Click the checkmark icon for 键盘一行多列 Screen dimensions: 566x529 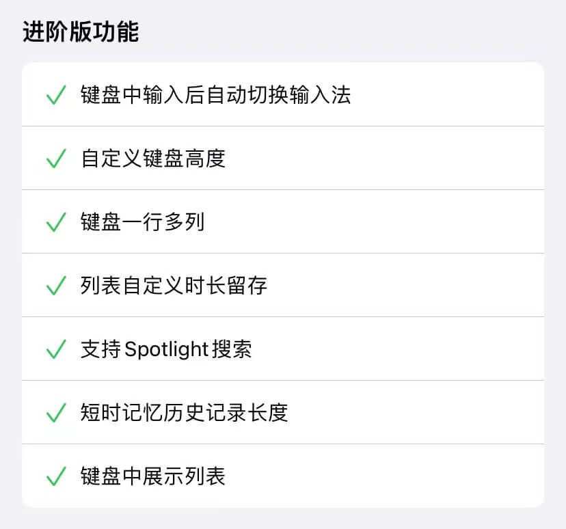tap(56, 222)
